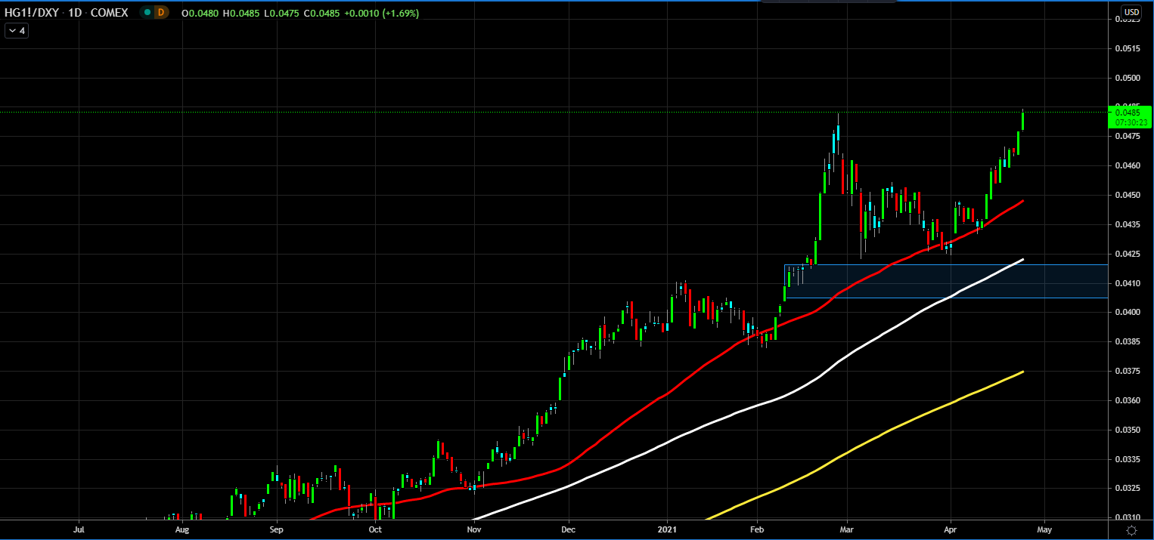Click the 0.0325 price scale label
The width and height of the screenshot is (1154, 540).
click(x=1128, y=488)
